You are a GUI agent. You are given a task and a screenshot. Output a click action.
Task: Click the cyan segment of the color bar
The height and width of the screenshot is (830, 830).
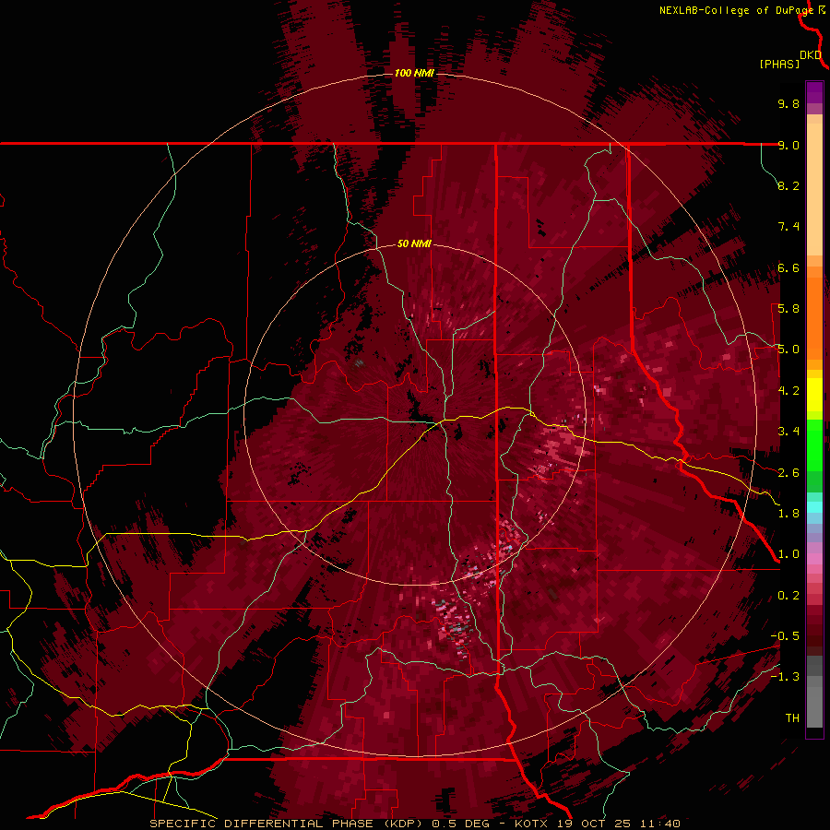click(x=814, y=507)
